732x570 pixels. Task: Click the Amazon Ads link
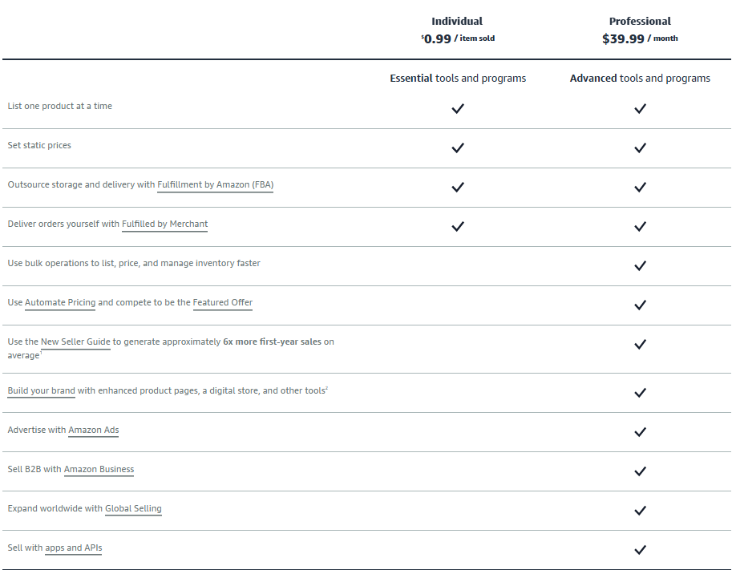[93, 430]
